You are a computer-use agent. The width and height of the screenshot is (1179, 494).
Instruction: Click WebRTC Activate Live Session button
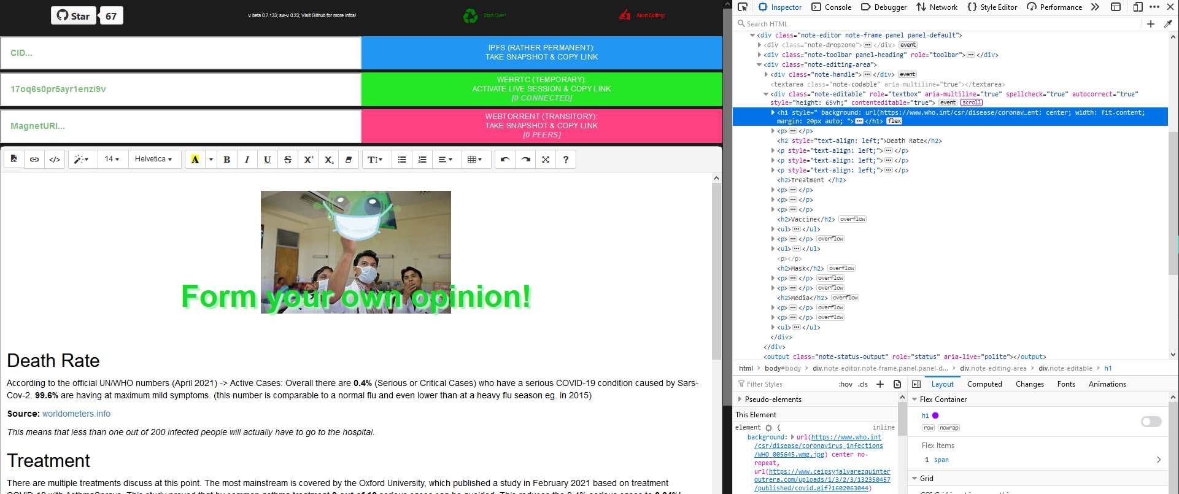coord(542,89)
